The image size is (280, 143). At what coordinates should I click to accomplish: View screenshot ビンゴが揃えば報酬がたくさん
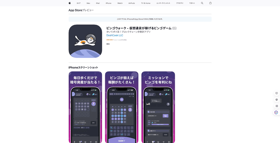[122, 107]
